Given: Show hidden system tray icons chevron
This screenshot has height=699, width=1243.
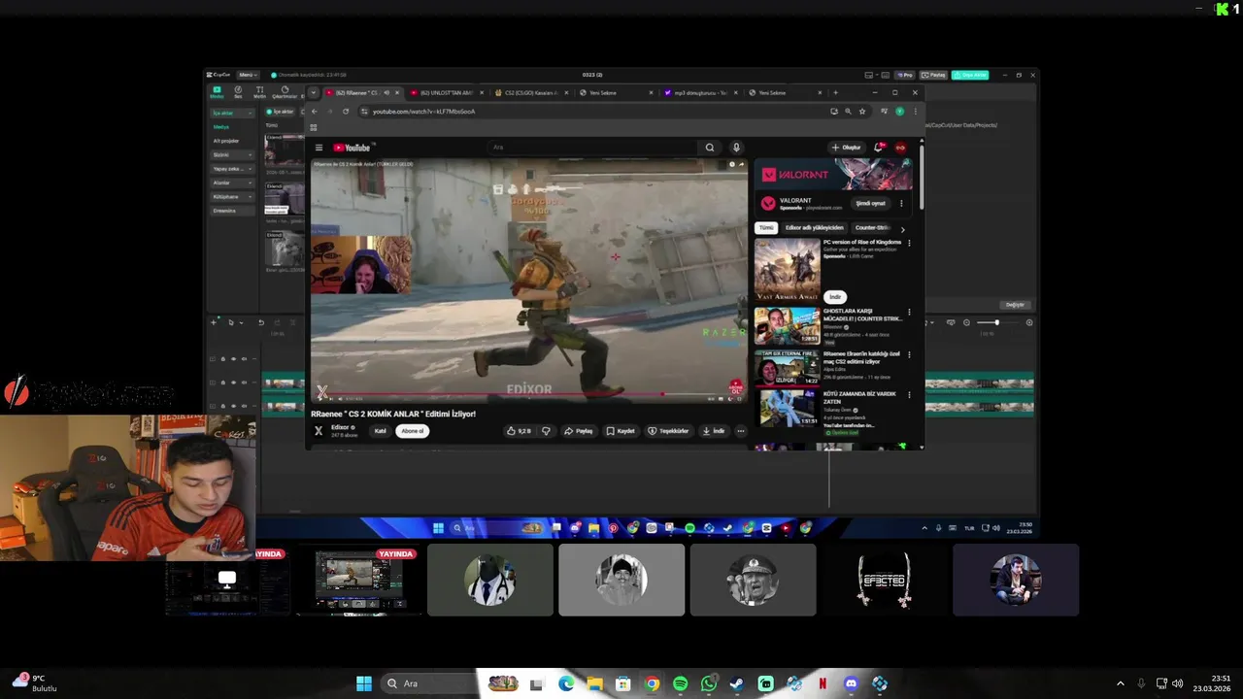Looking at the screenshot, I should (x=1120, y=683).
